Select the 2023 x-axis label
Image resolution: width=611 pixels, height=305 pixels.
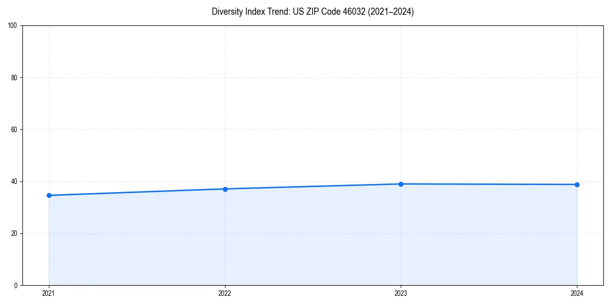pyautogui.click(x=401, y=293)
